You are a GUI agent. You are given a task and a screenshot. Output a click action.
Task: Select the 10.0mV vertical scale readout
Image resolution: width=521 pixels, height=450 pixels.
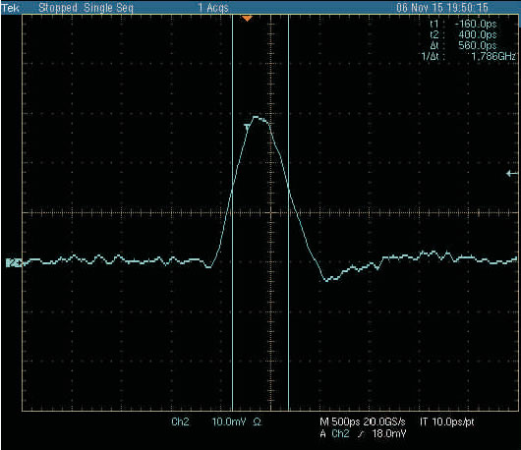[229, 422]
